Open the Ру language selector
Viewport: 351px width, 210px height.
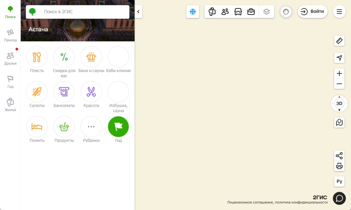(339, 181)
